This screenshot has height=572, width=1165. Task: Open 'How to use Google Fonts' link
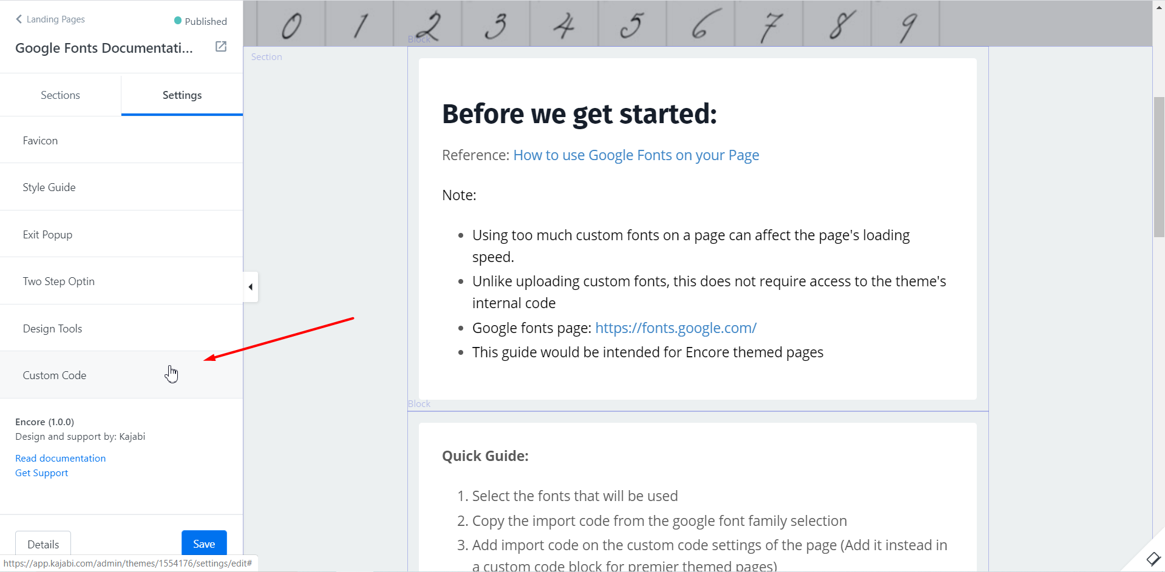[636, 155]
